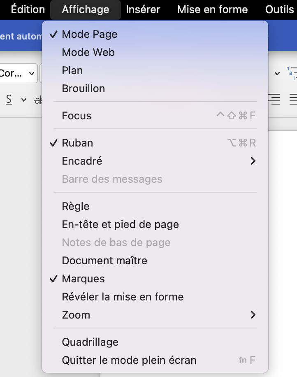Open the Mise en forme menu
Screen dimensions: 297x377
pyautogui.click(x=212, y=9)
